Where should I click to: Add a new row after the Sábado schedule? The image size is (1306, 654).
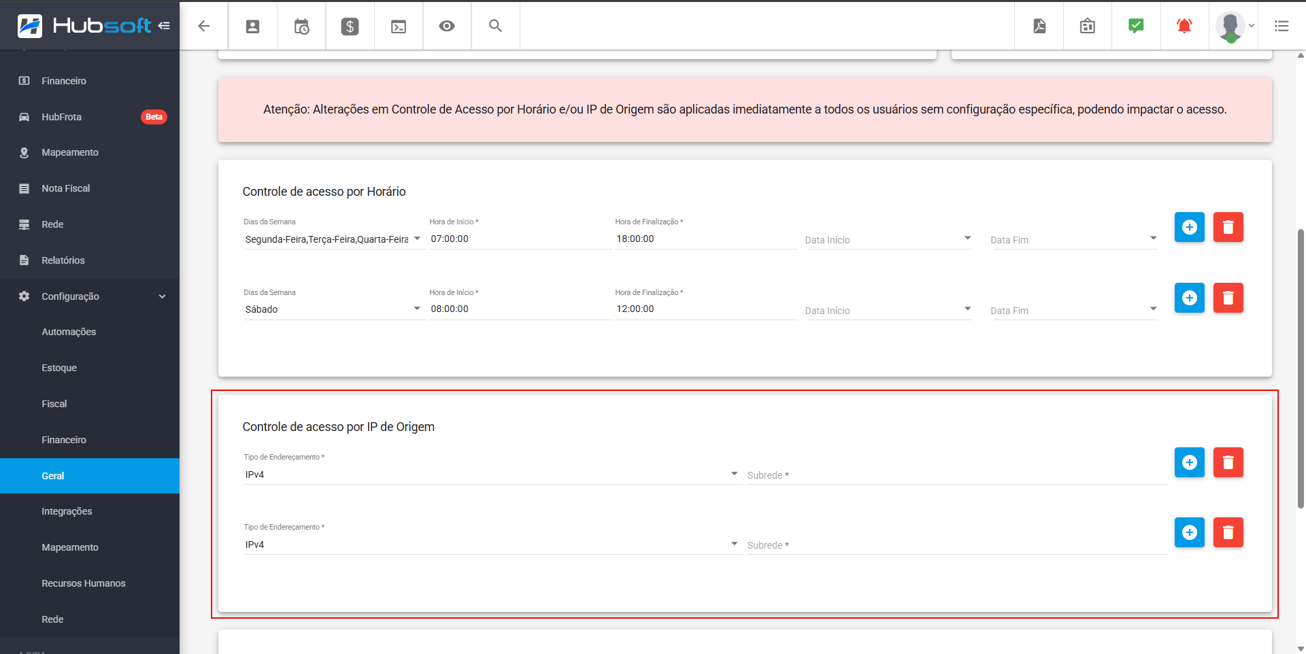[1189, 298]
